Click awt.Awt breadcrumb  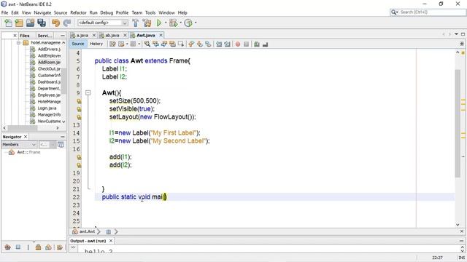(87, 231)
